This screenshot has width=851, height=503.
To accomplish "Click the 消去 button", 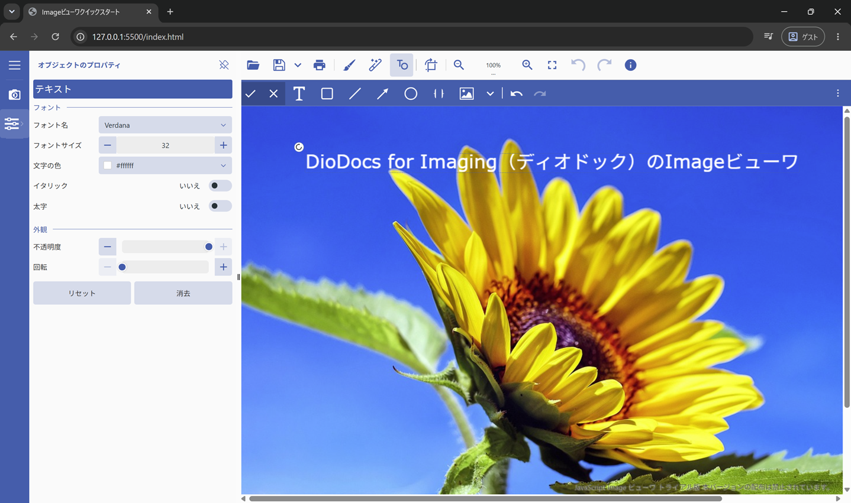I will (x=183, y=293).
